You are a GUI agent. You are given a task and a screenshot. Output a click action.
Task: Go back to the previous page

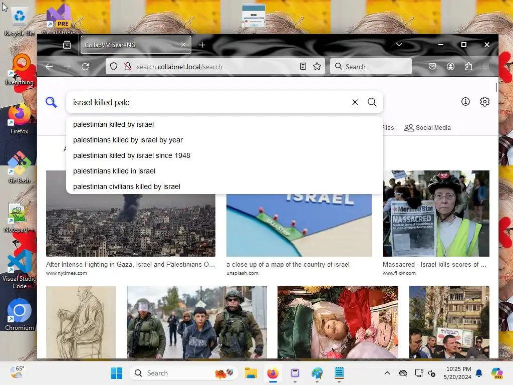pos(50,67)
